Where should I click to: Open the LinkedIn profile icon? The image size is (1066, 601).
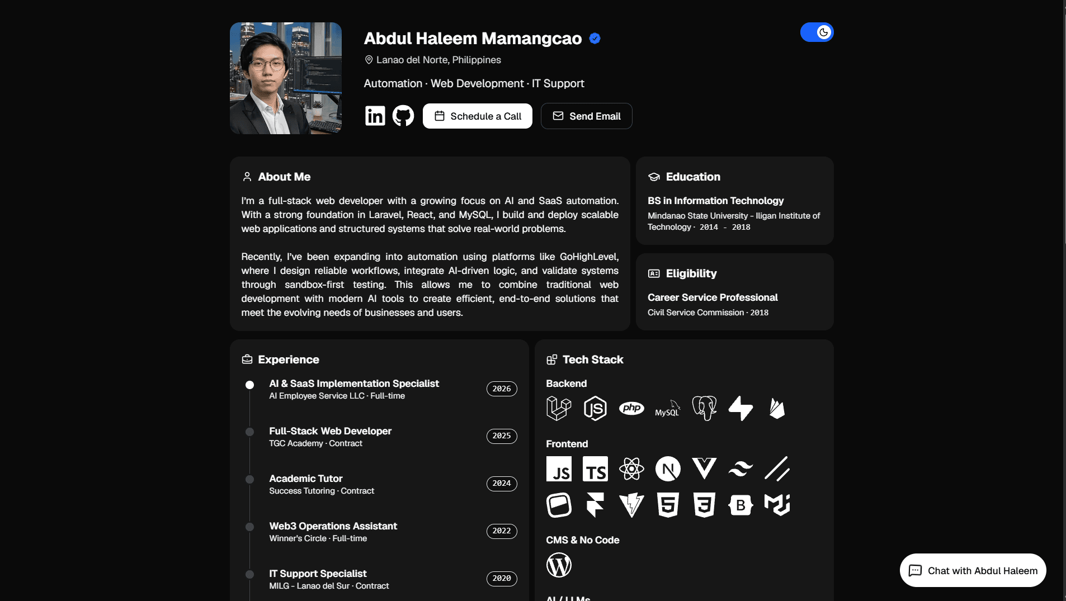click(x=375, y=116)
